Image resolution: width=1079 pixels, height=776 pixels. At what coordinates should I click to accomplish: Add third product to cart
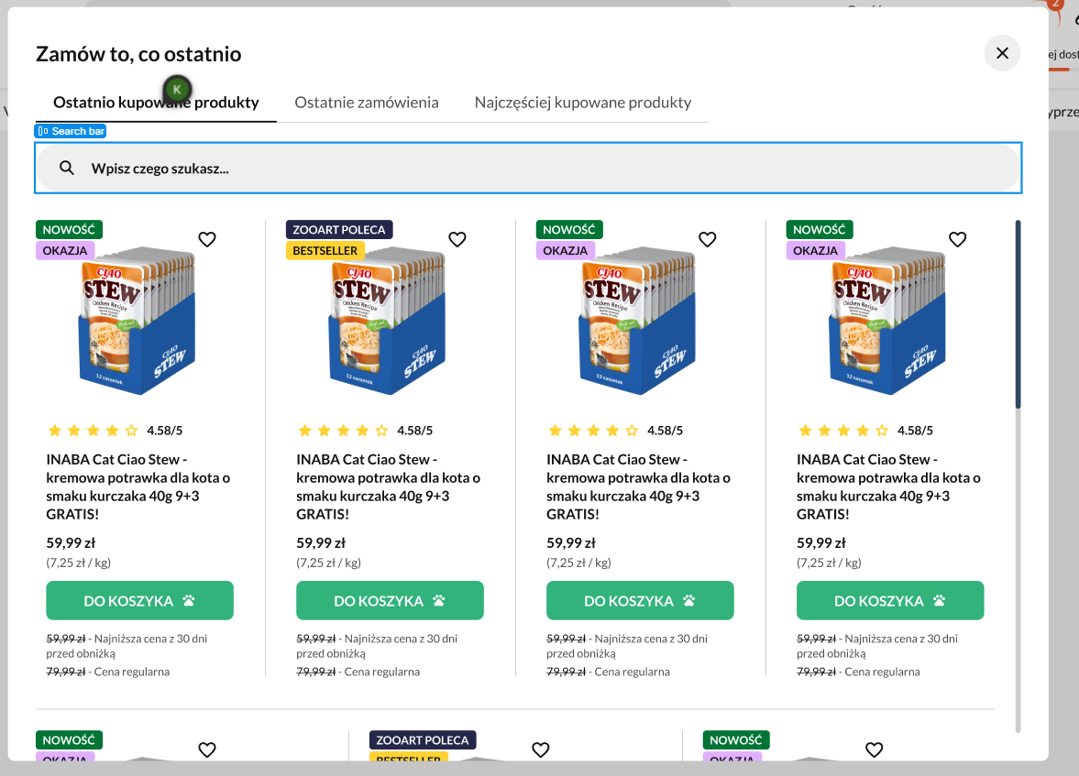click(640, 601)
